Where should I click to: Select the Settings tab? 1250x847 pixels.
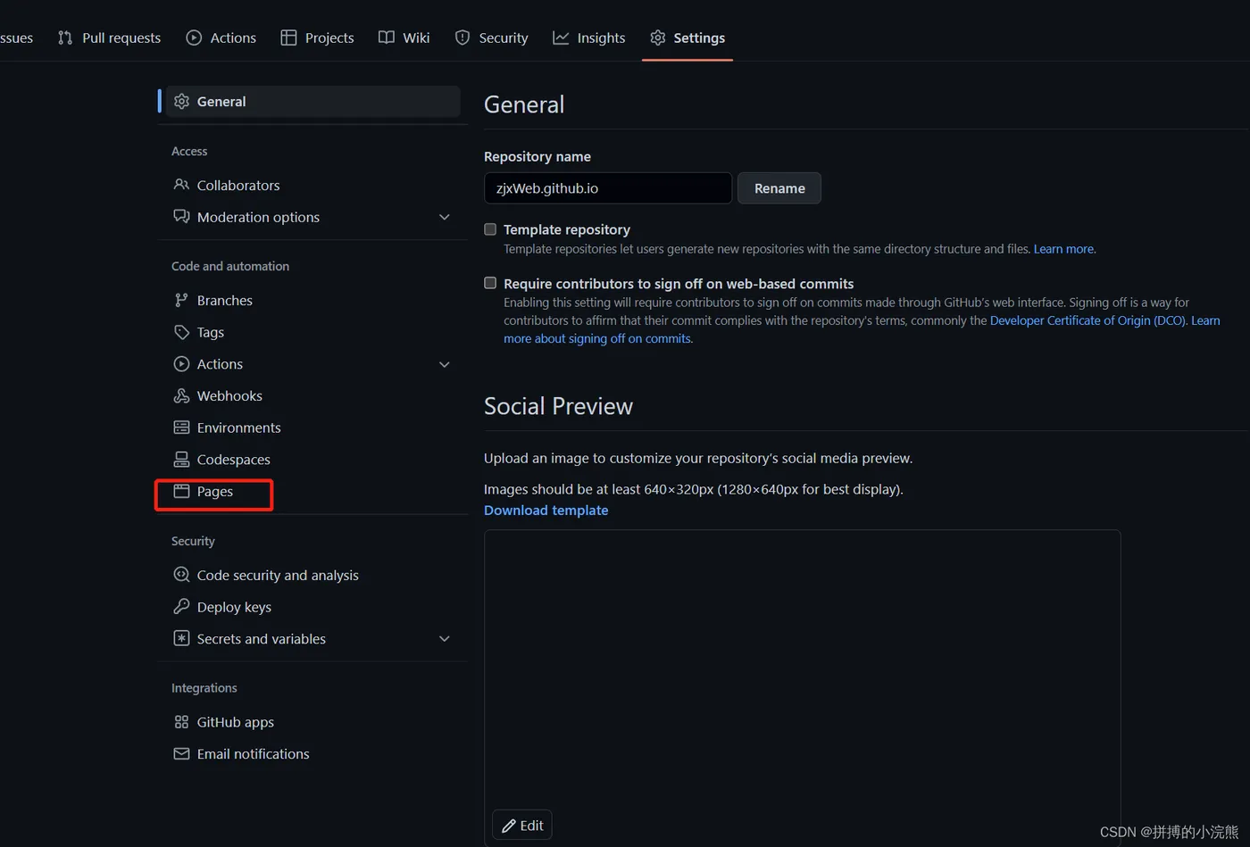point(687,37)
